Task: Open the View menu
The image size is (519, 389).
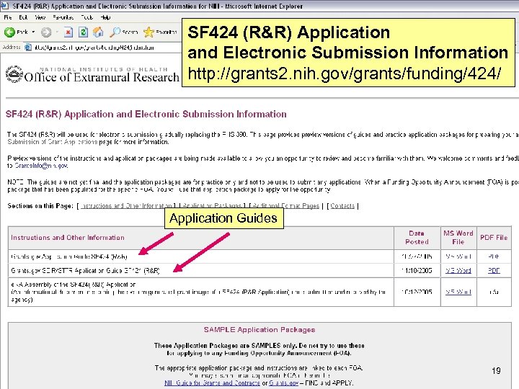Action: [x=40, y=17]
